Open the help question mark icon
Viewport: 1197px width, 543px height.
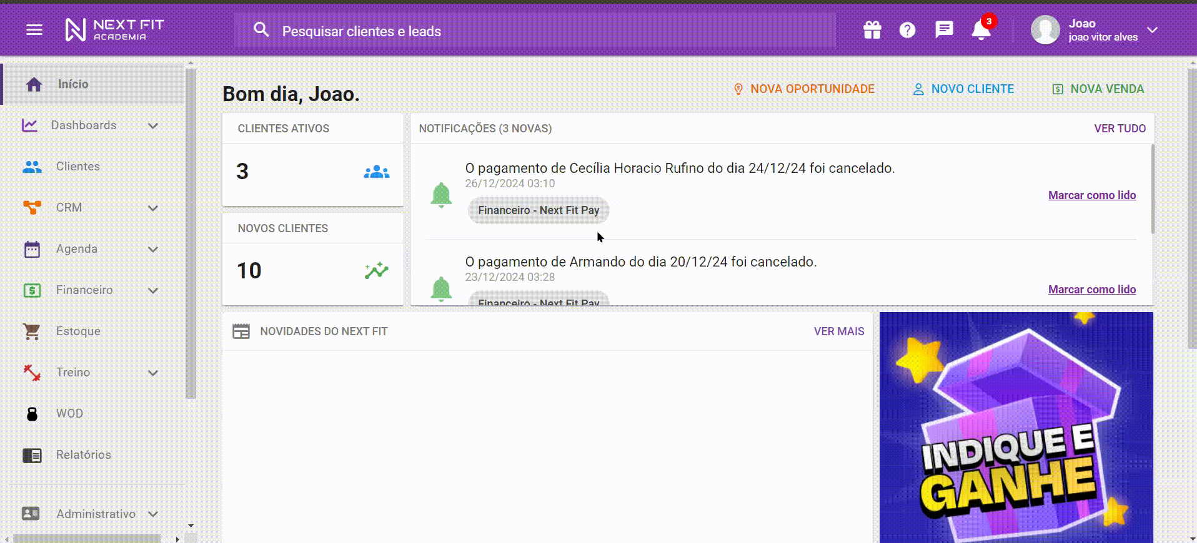(x=907, y=30)
